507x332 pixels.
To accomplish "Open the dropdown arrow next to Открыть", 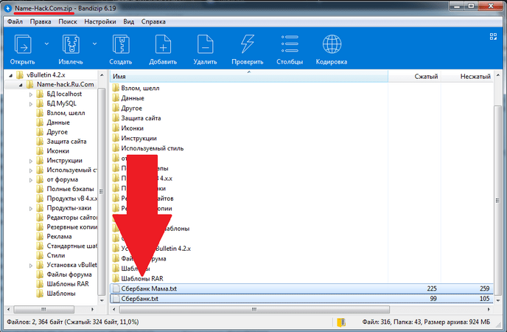I will coord(46,44).
